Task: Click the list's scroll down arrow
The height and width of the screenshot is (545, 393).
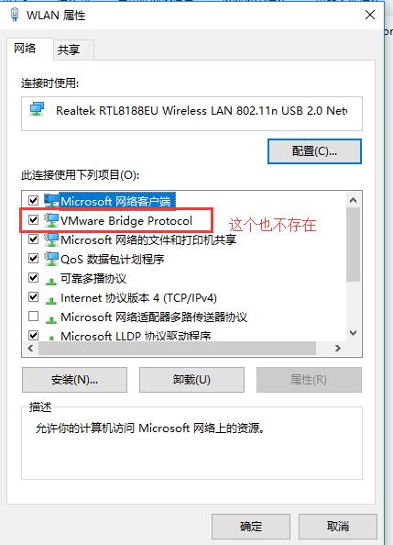Action: point(353,333)
